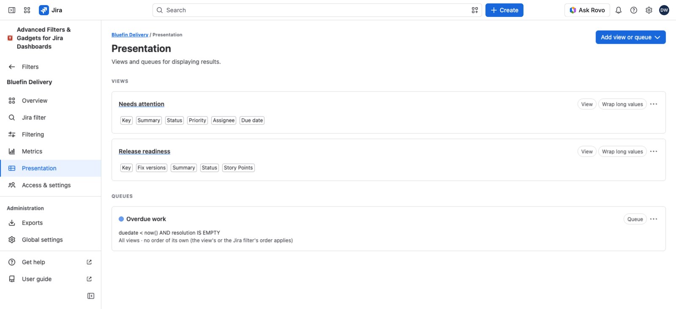Open external link icon beside Get help
This screenshot has width=676, height=309.
click(x=89, y=262)
